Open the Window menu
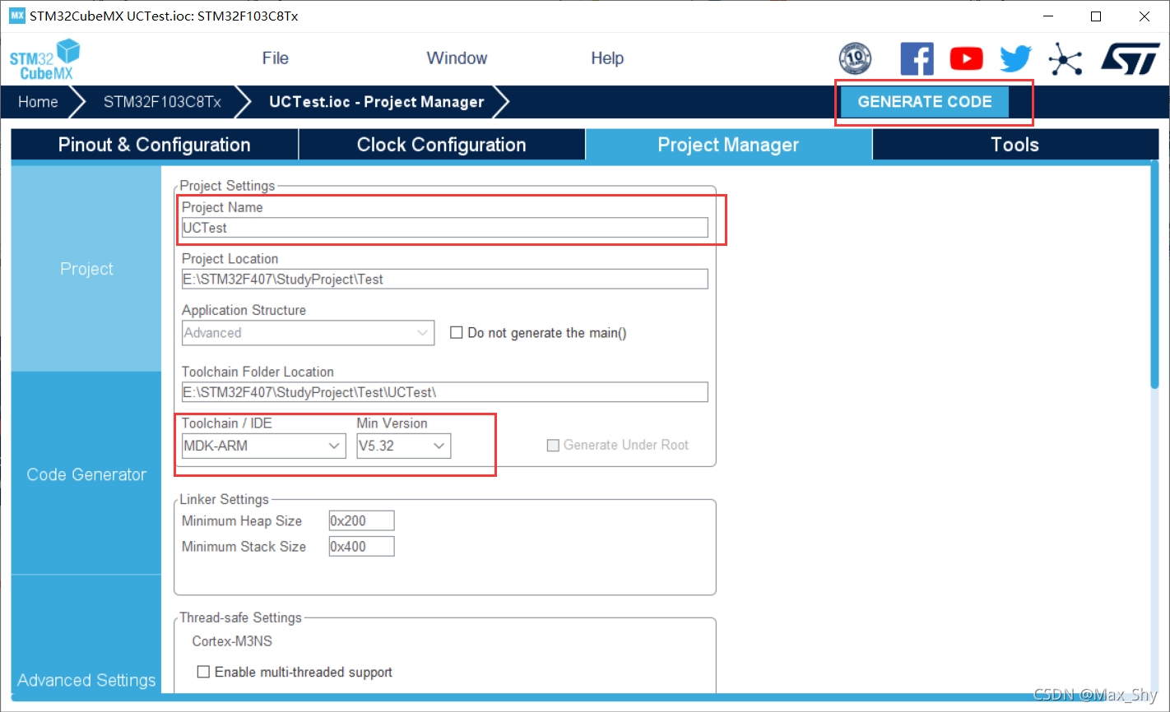The width and height of the screenshot is (1170, 712). click(x=457, y=58)
